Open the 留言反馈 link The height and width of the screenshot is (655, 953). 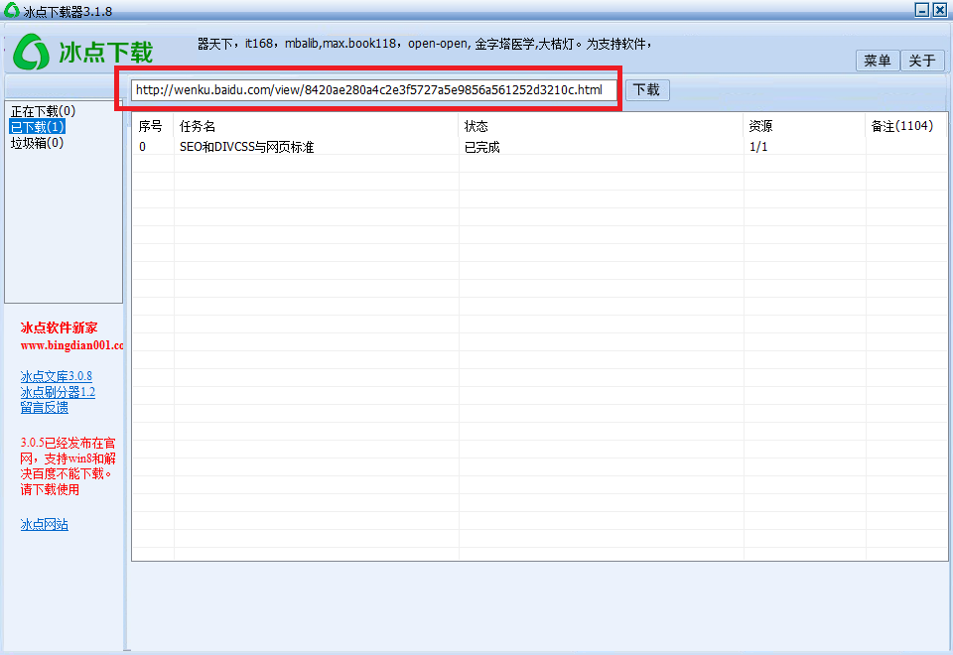click(x=45, y=408)
